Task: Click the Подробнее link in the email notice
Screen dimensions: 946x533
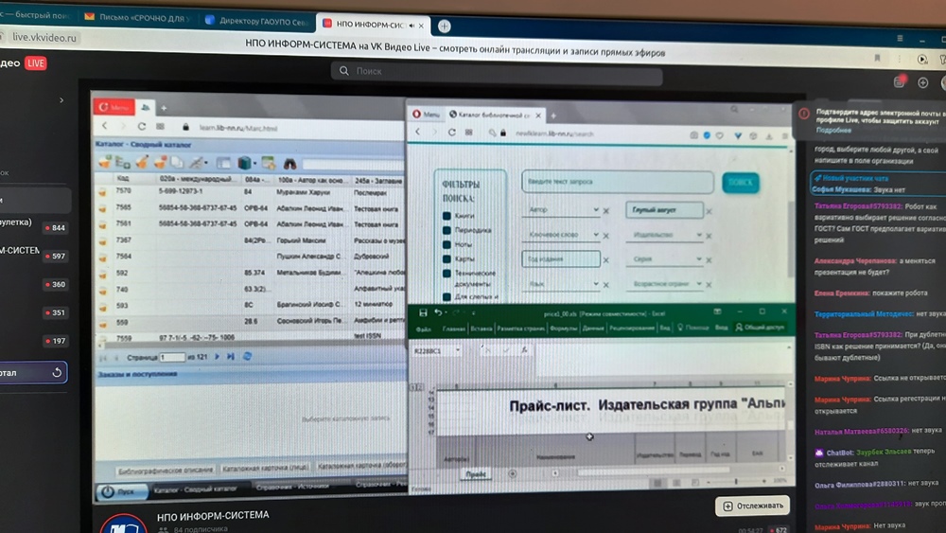Action: tap(833, 131)
